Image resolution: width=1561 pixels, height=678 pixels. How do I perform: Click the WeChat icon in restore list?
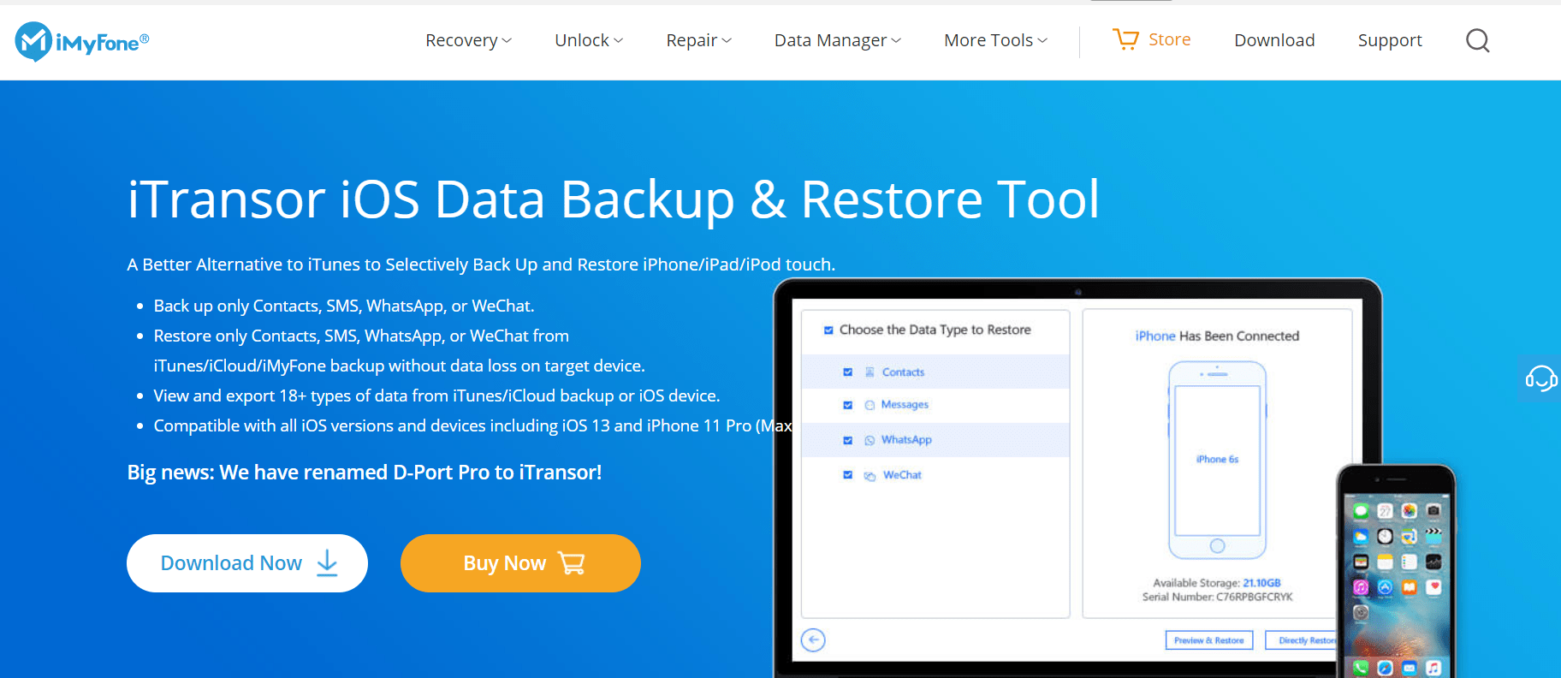click(870, 475)
